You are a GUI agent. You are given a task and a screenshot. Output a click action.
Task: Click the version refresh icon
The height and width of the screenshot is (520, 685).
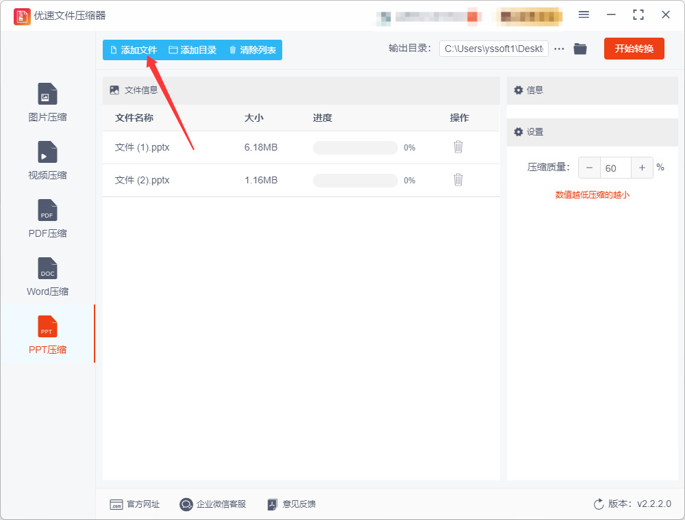click(x=599, y=504)
